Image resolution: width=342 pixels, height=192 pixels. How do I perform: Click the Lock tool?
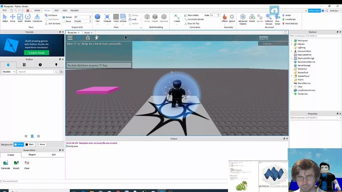[x=133, y=19]
